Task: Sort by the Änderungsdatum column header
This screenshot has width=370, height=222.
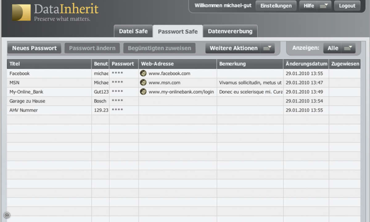Action: pos(306,64)
